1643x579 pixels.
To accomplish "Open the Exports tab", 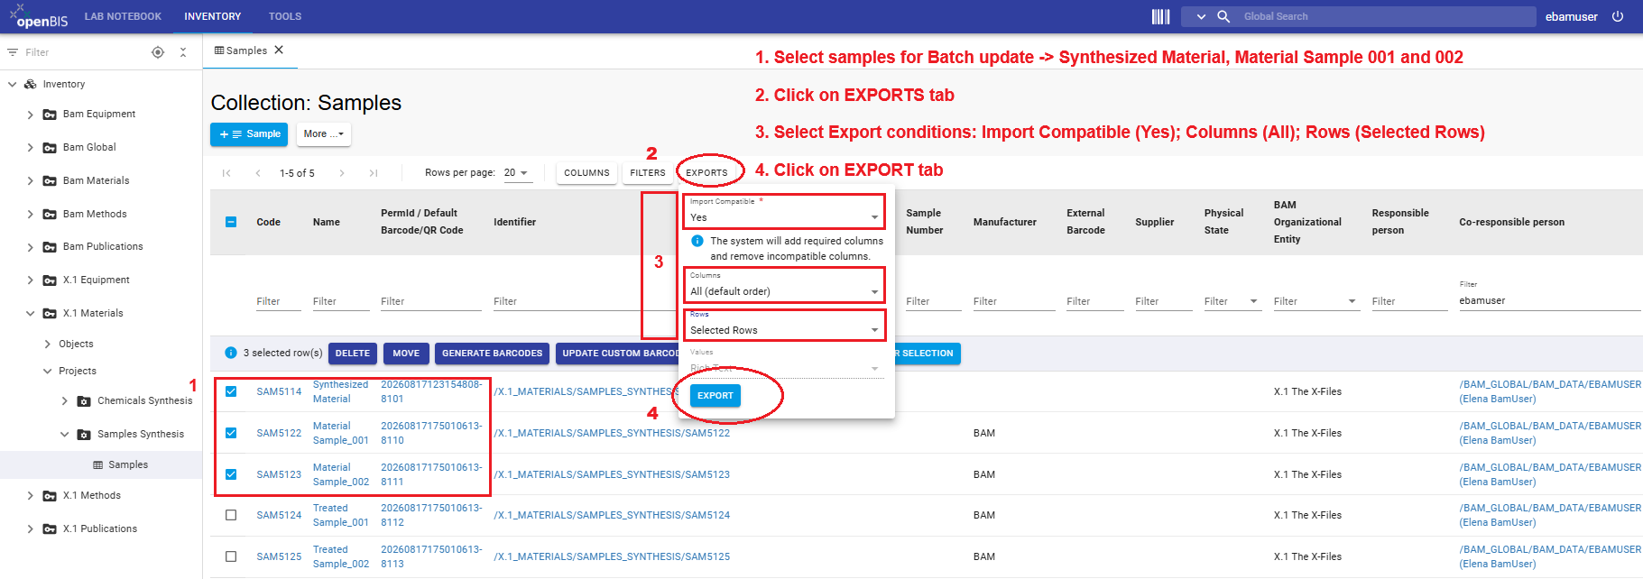I will [706, 173].
